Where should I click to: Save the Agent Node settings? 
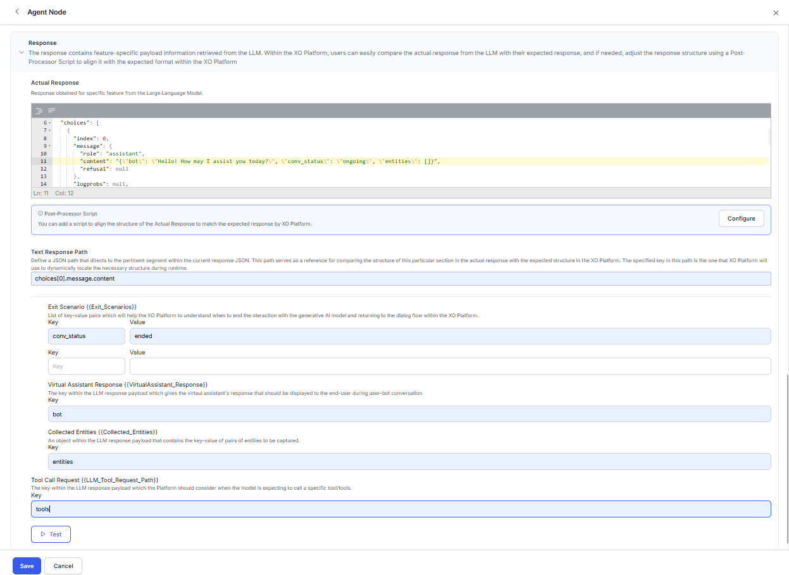click(27, 566)
